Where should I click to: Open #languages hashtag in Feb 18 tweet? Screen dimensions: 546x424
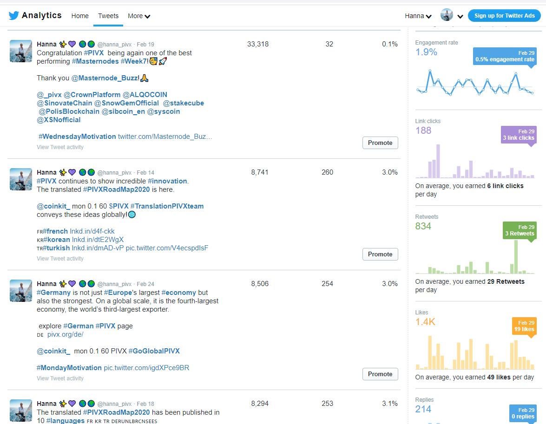pos(66,421)
